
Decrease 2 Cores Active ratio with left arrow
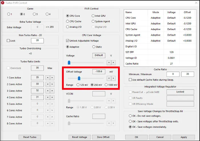pyautogui.click(x=48, y=84)
